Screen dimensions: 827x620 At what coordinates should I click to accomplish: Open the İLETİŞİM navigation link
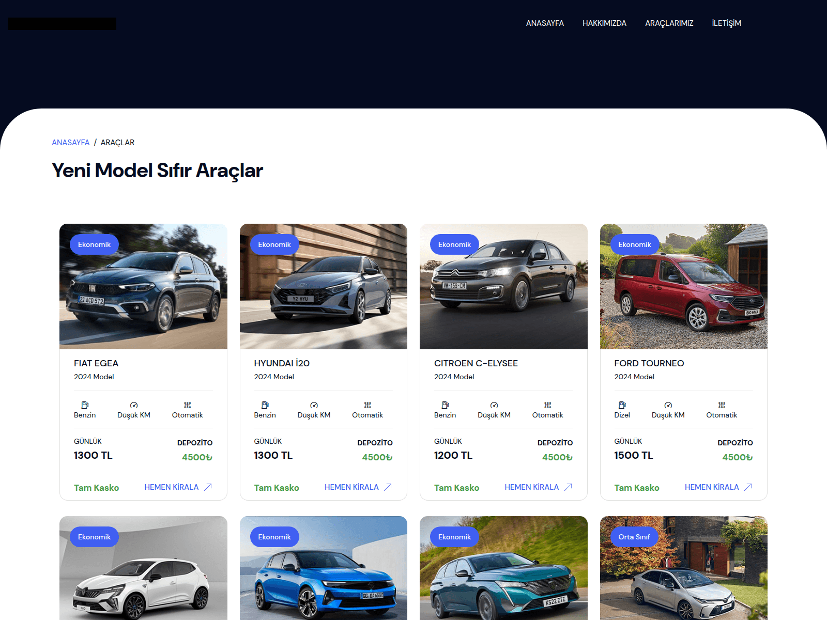tap(726, 23)
